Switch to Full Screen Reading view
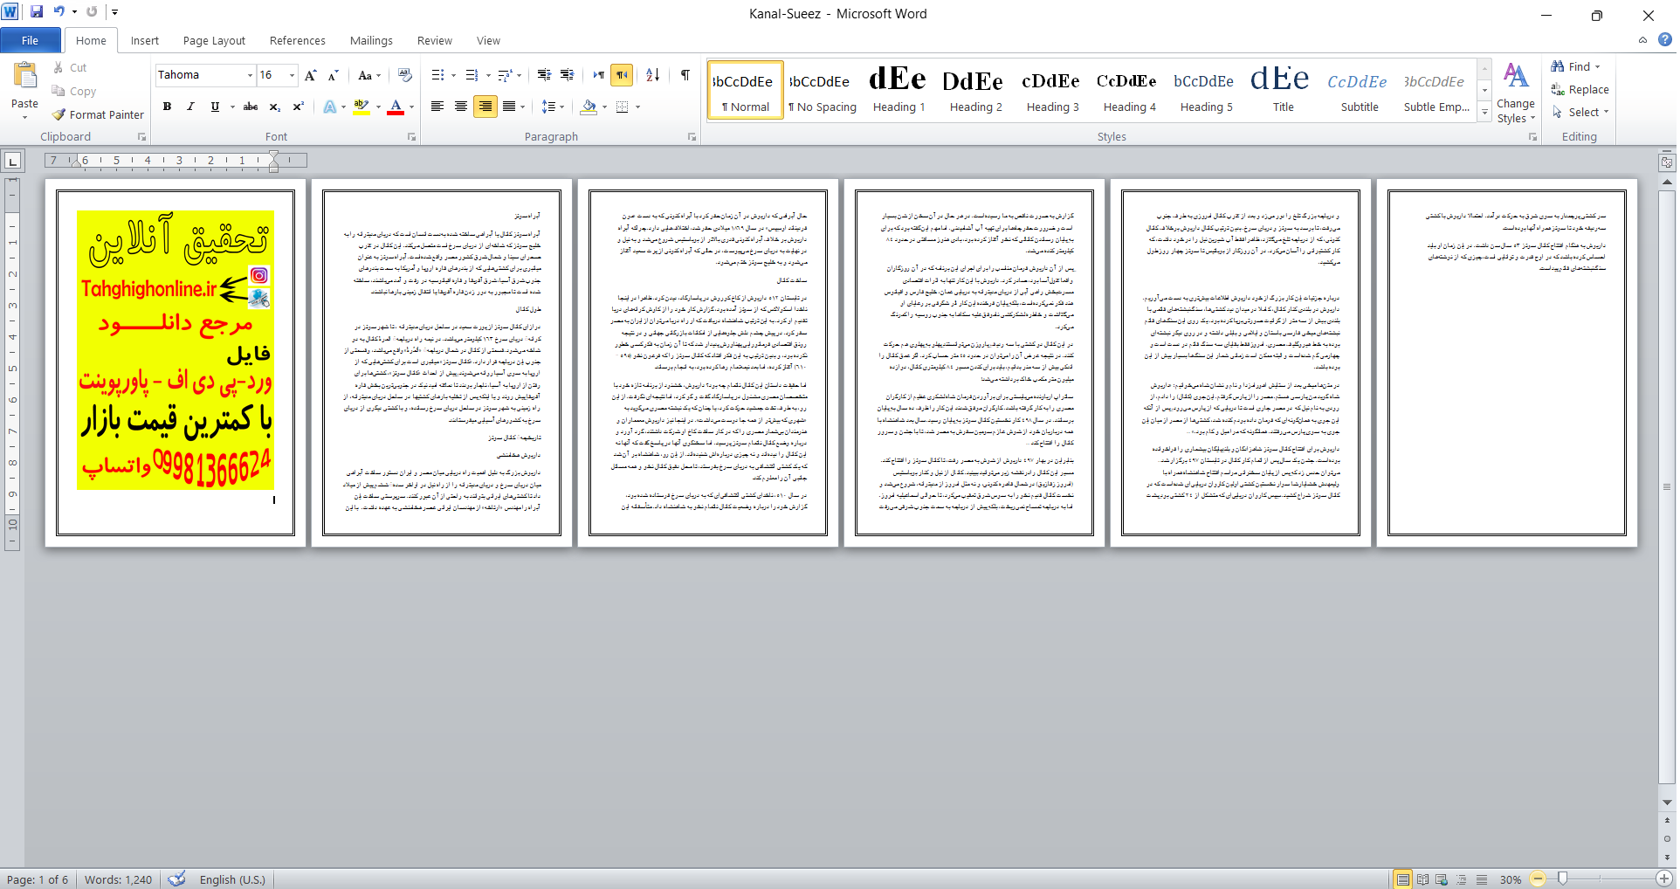Viewport: 1680px width, 889px height. pyautogui.click(x=1422, y=879)
